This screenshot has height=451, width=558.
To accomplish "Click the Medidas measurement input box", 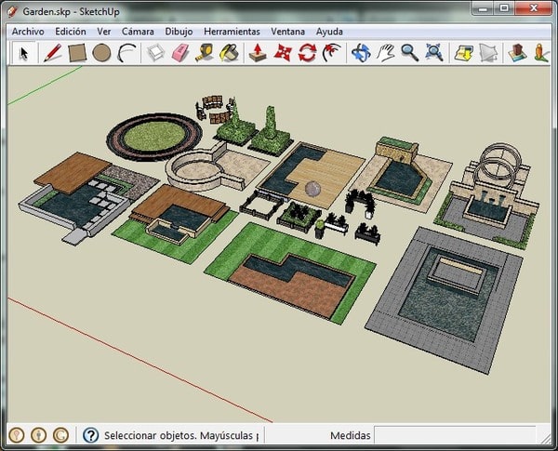I will 454,435.
